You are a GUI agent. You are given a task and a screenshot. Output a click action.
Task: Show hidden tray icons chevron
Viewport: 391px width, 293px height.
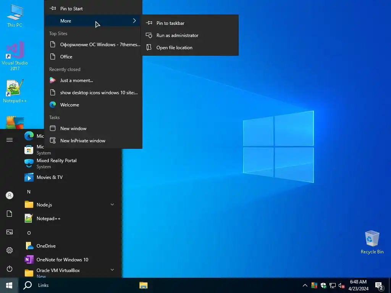pyautogui.click(x=305, y=285)
